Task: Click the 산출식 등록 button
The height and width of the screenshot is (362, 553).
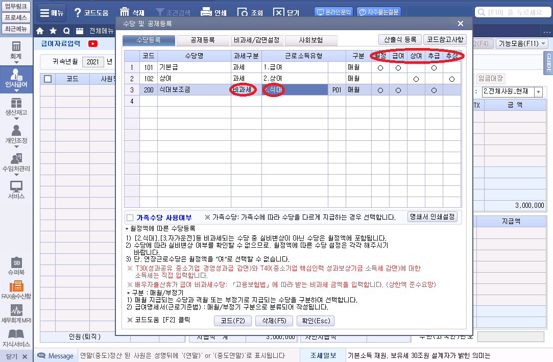Action: 400,39
